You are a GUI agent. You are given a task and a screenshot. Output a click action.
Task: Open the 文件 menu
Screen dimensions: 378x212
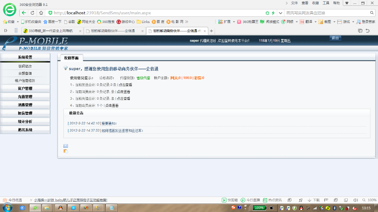(294, 3)
